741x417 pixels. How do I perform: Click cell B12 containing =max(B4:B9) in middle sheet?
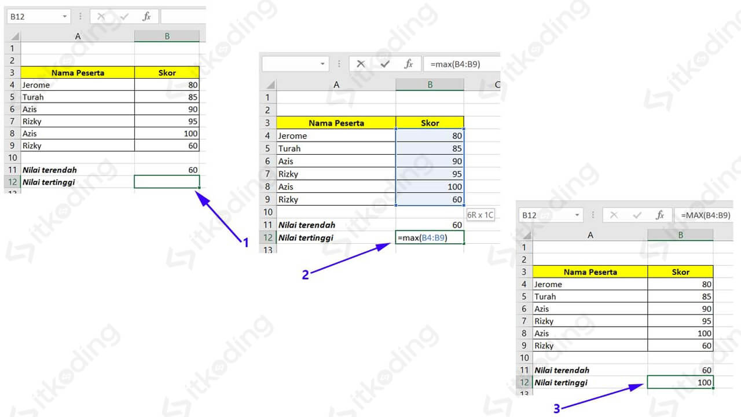pos(430,237)
